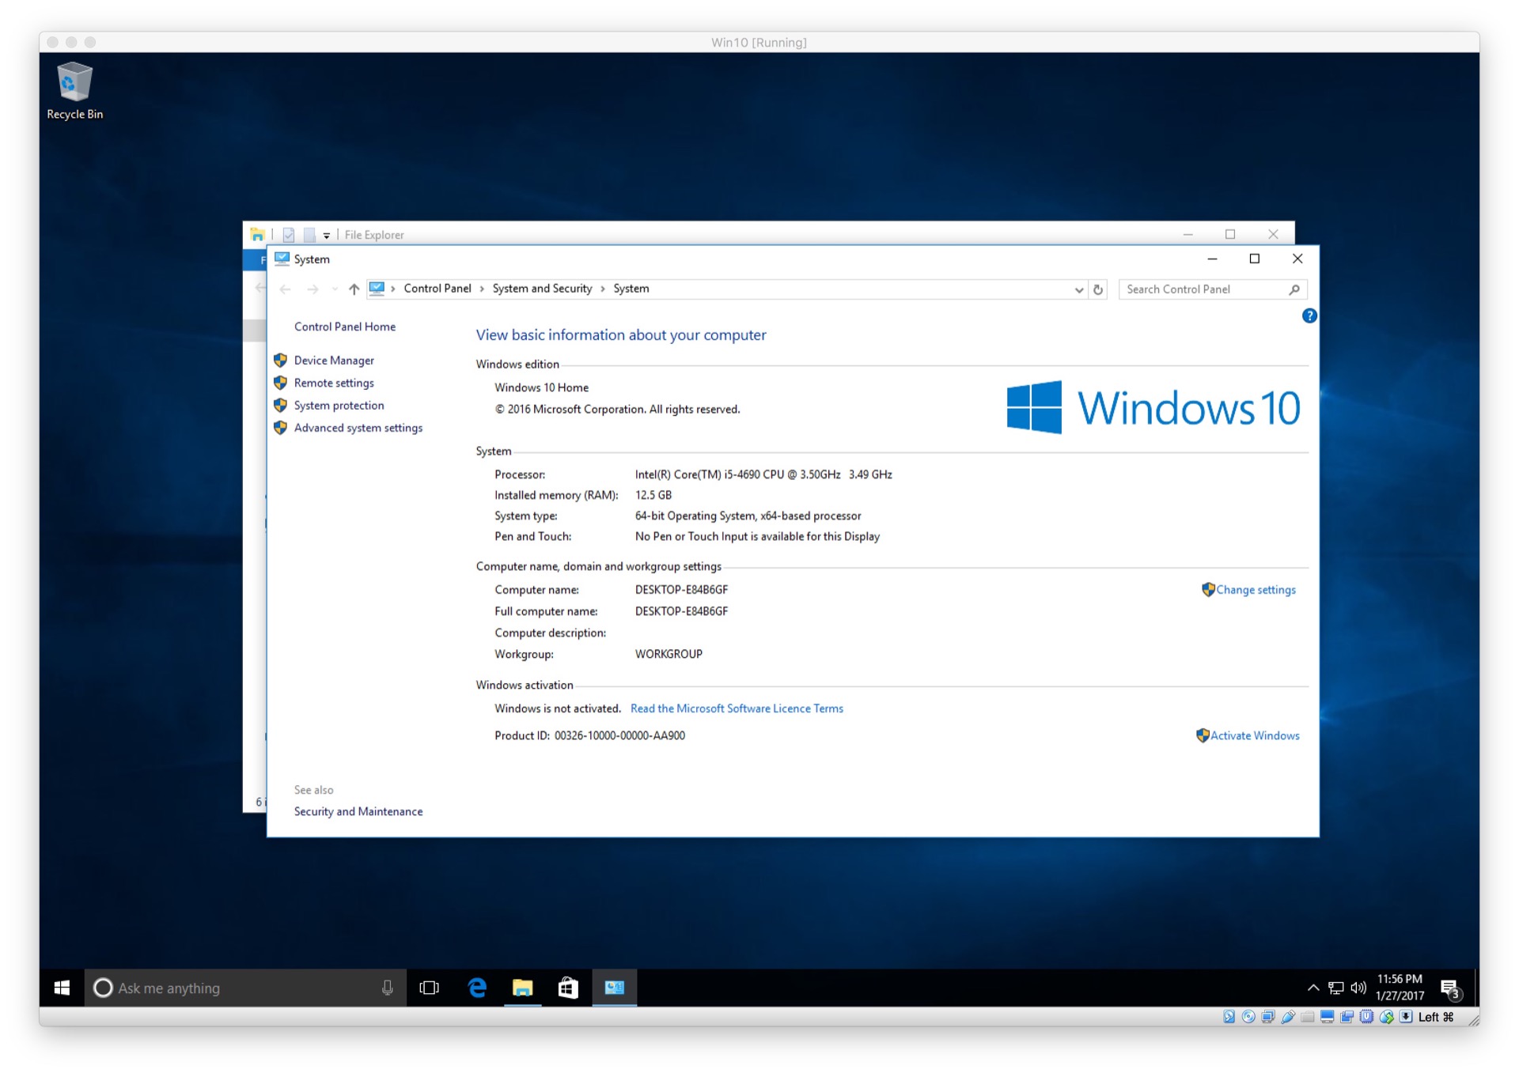Click Activate Windows link
Viewport: 1519px width, 1073px height.
[x=1254, y=735]
